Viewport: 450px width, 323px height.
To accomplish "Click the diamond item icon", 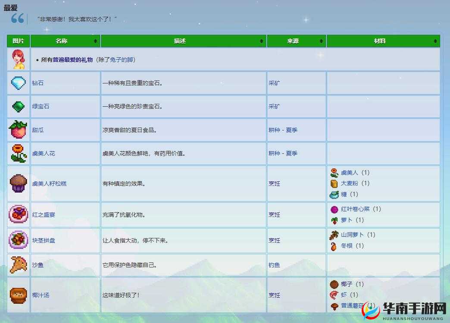I will click(x=18, y=83).
